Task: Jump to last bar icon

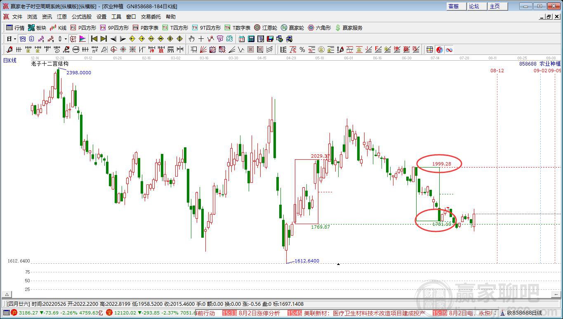Action: [x=104, y=39]
